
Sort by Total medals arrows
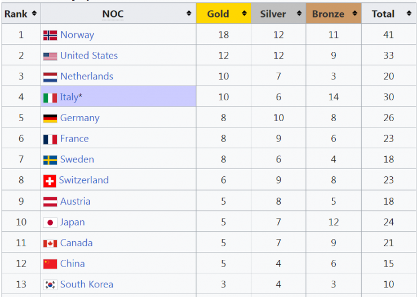click(x=410, y=14)
